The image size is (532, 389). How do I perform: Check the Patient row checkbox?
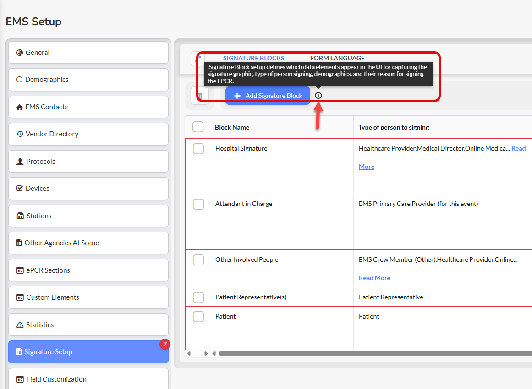click(x=198, y=317)
